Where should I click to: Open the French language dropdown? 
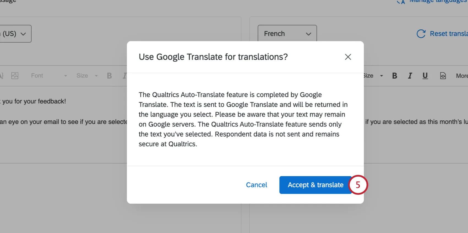[287, 34]
